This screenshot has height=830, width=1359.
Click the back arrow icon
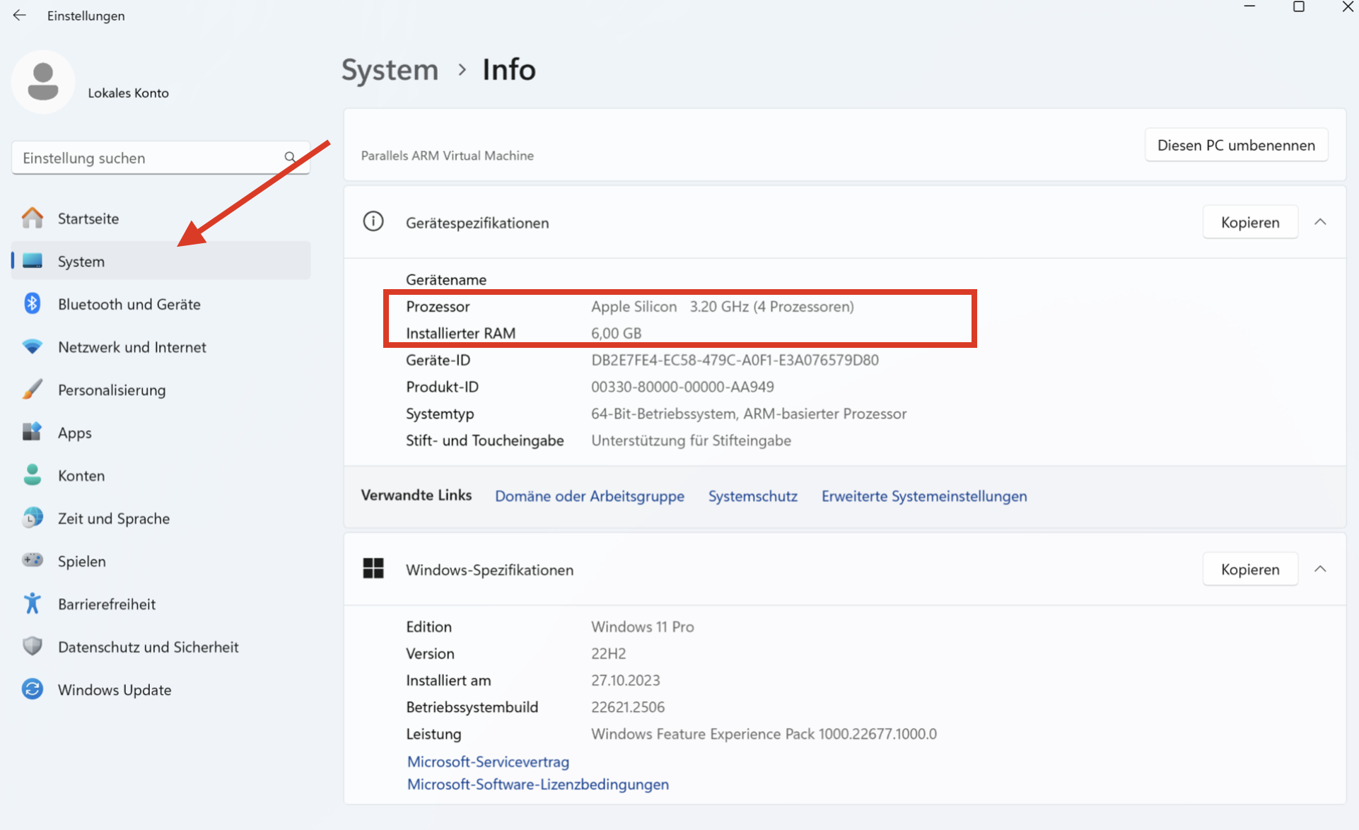coord(19,15)
